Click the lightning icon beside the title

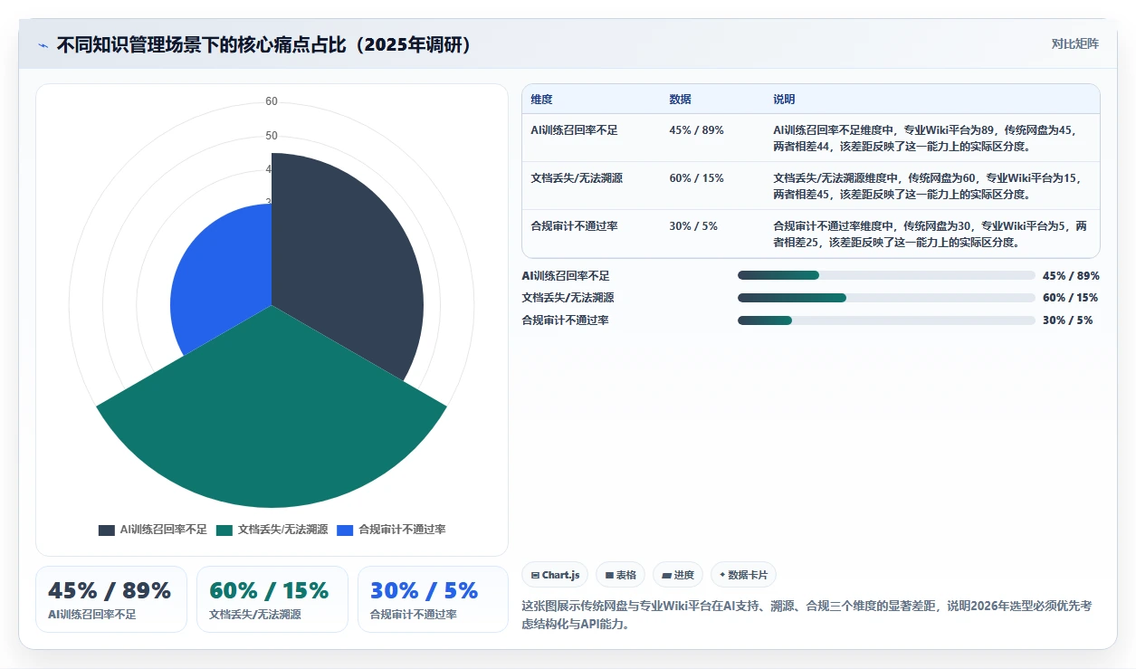point(43,45)
